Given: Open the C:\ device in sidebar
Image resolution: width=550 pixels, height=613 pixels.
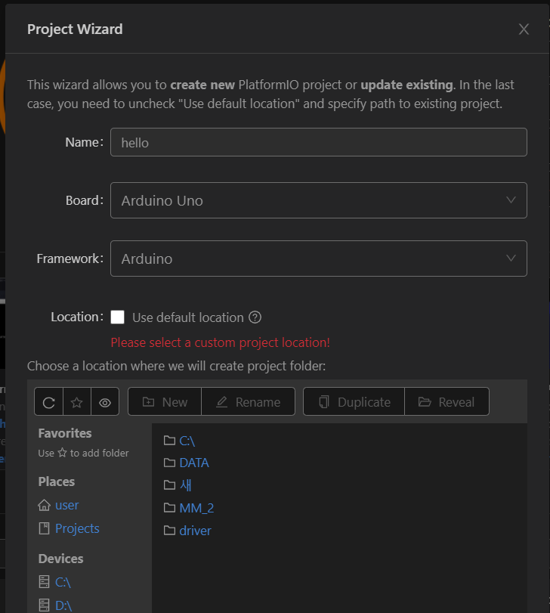Looking at the screenshot, I should 63,582.
